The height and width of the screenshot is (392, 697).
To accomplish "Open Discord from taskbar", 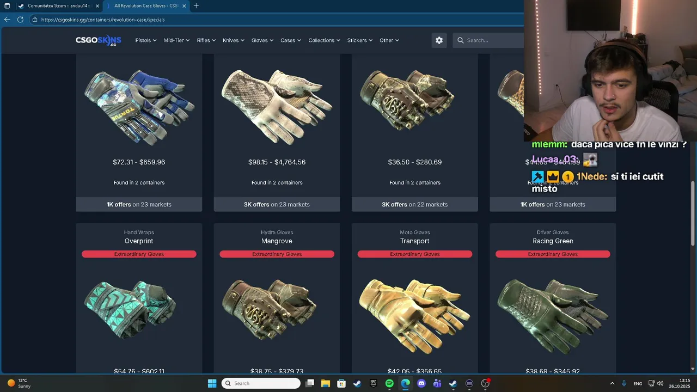I will tap(421, 383).
